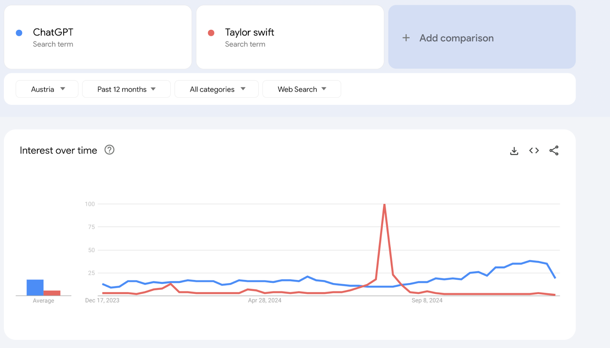Click Search term label under Taylor swift
The height and width of the screenshot is (348, 610).
245,44
